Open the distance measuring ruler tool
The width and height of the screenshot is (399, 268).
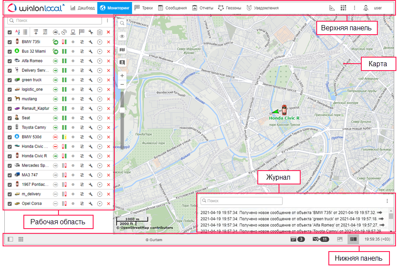[x=332, y=8]
